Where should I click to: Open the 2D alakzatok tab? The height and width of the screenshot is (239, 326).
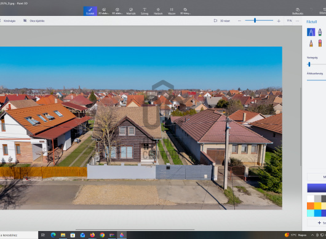tap(104, 11)
